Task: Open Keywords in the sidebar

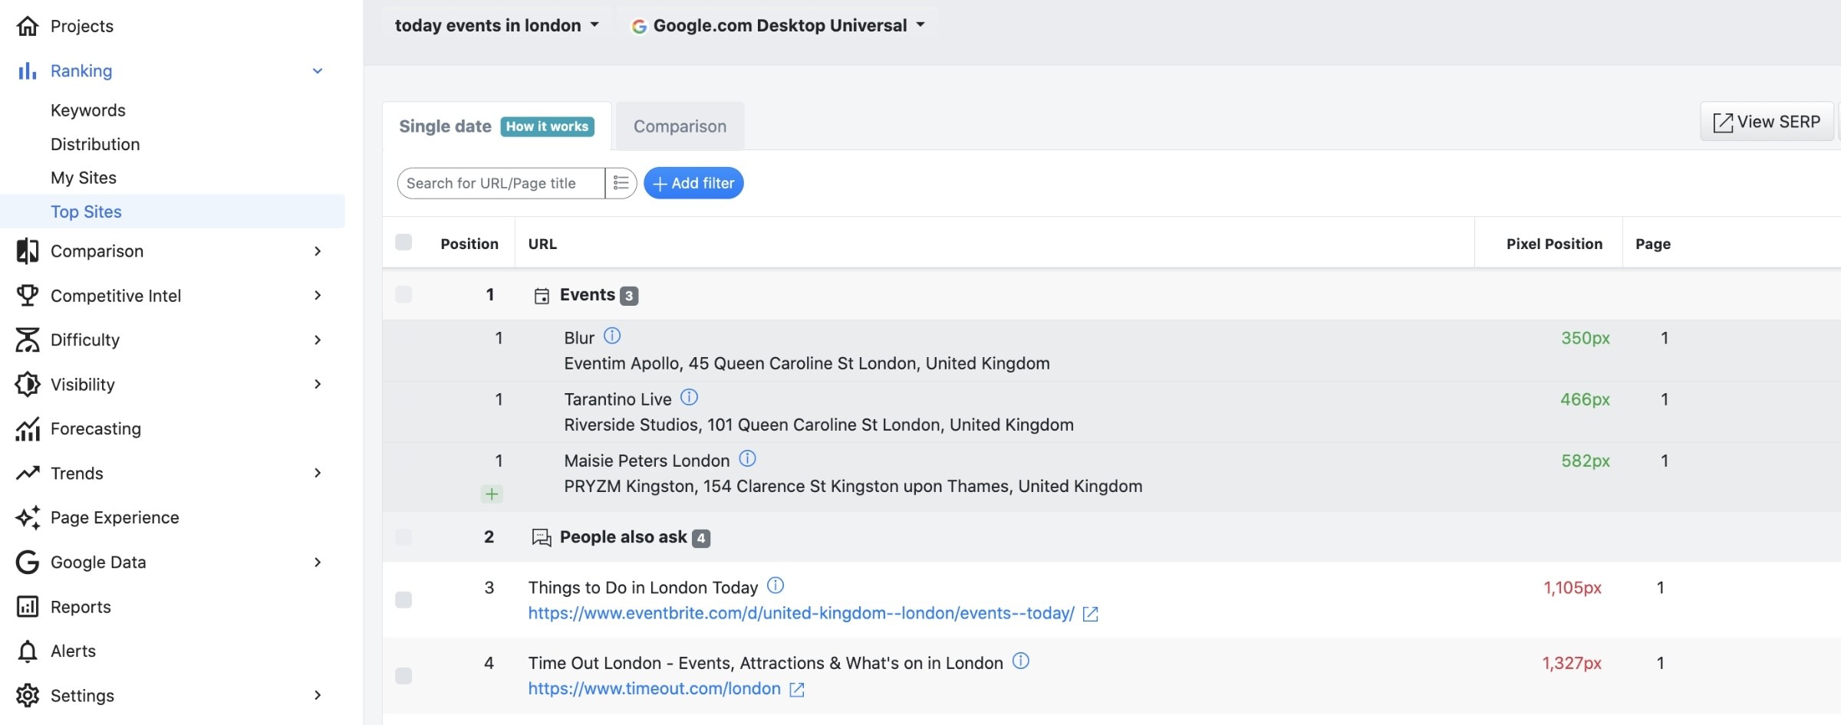Action: (x=88, y=110)
